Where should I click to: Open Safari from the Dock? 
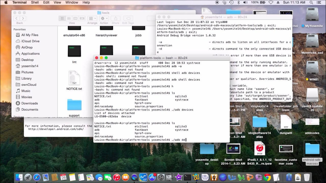pyautogui.click(x=37, y=177)
